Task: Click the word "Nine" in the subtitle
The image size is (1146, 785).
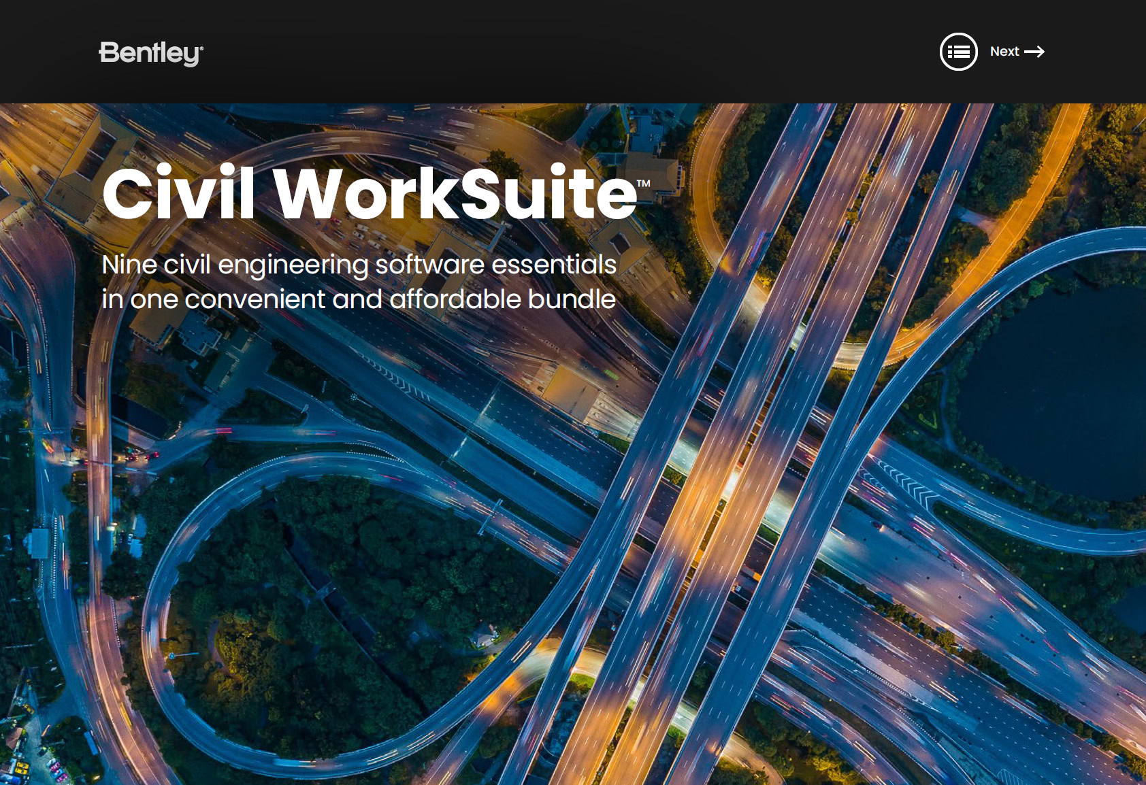Action: (129, 265)
